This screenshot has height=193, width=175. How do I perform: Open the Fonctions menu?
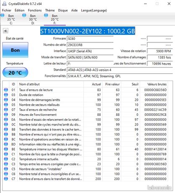tap(35, 10)
